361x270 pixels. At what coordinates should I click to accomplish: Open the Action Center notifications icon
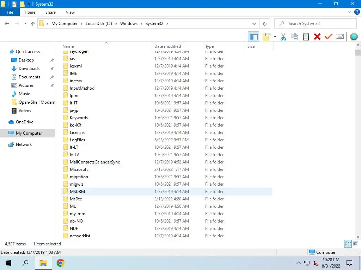pos(349,263)
